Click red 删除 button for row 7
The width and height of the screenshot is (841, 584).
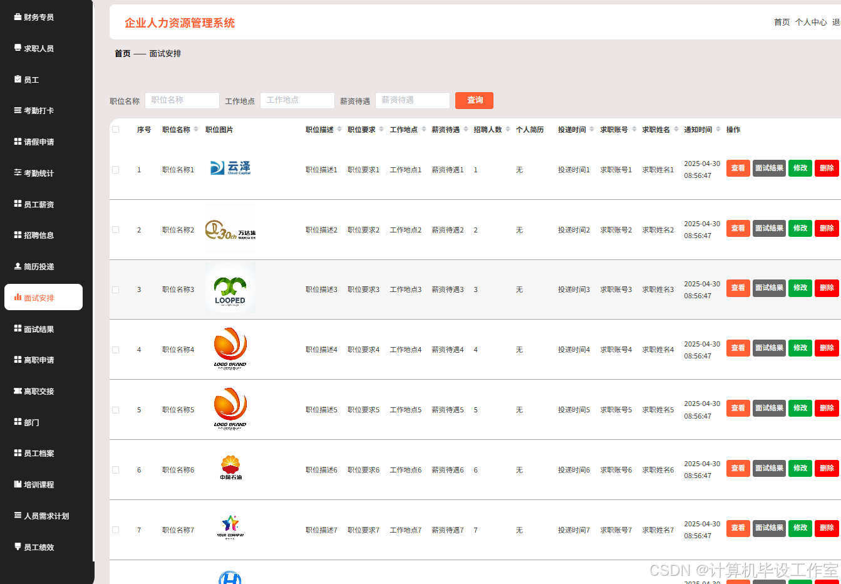827,528
